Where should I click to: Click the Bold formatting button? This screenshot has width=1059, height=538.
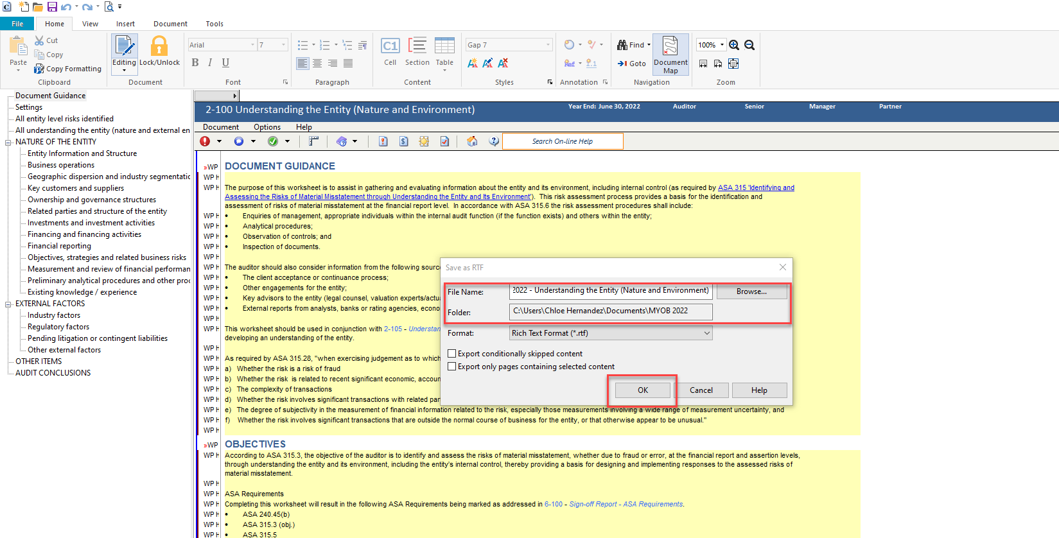[195, 62]
